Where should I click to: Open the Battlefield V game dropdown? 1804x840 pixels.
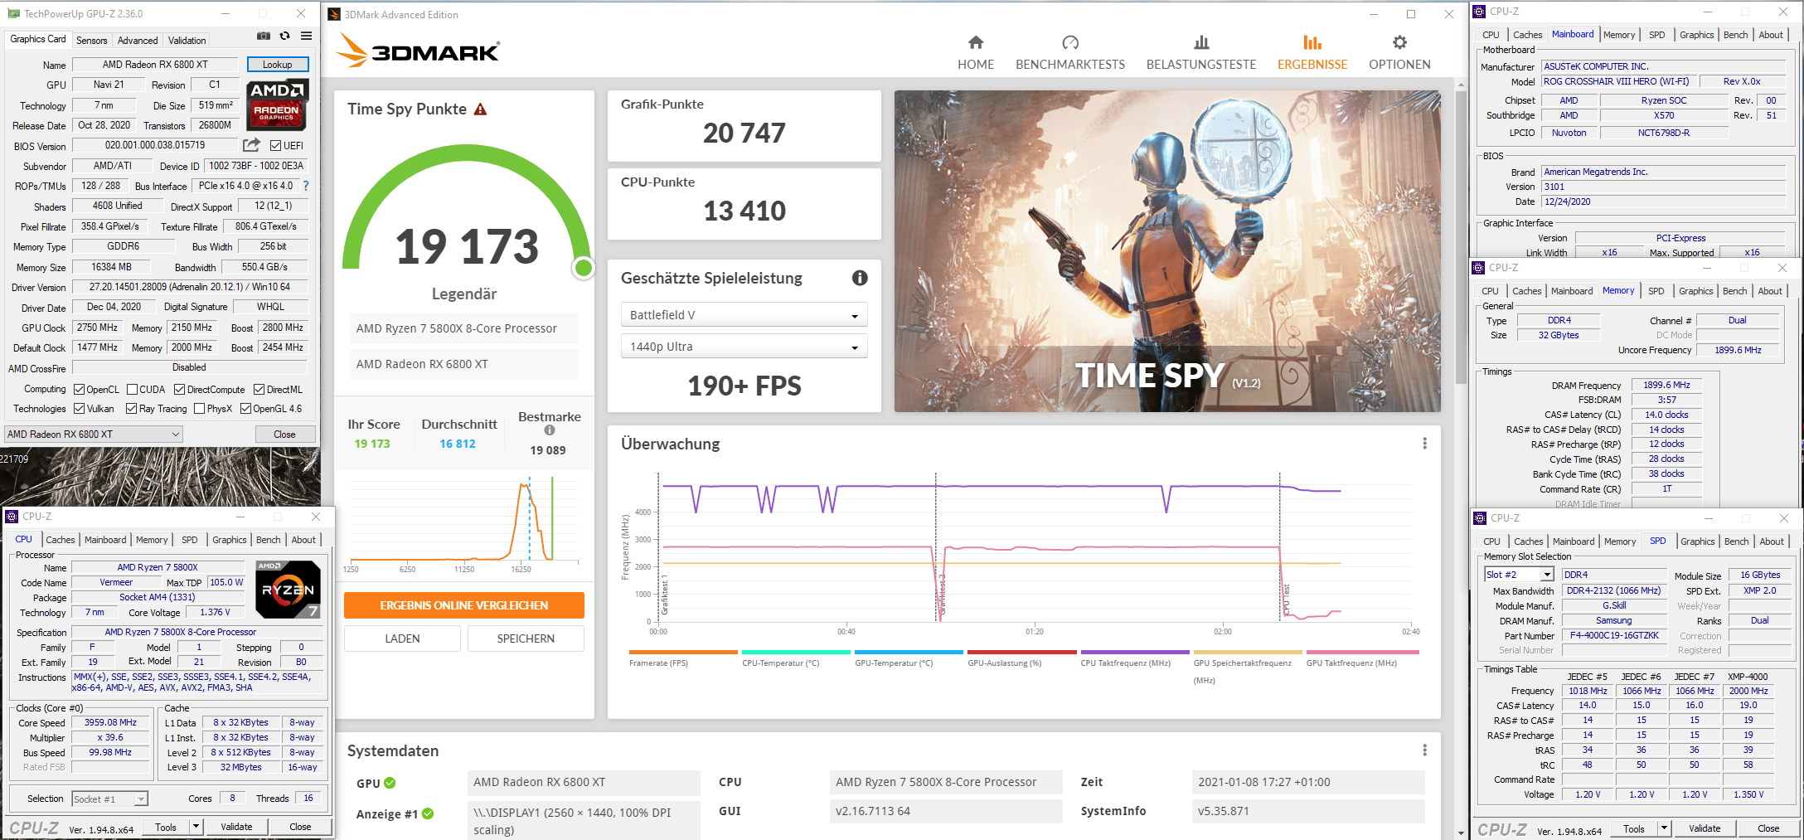pyautogui.click(x=744, y=315)
